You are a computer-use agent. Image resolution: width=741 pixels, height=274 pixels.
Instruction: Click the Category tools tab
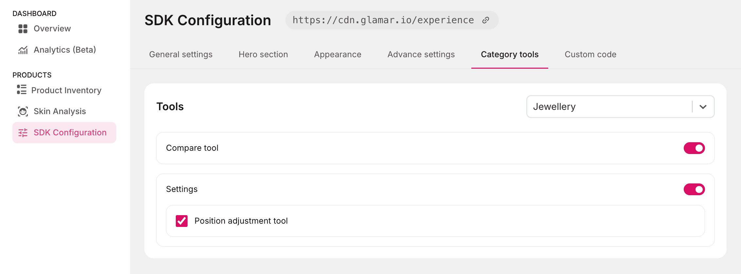509,55
